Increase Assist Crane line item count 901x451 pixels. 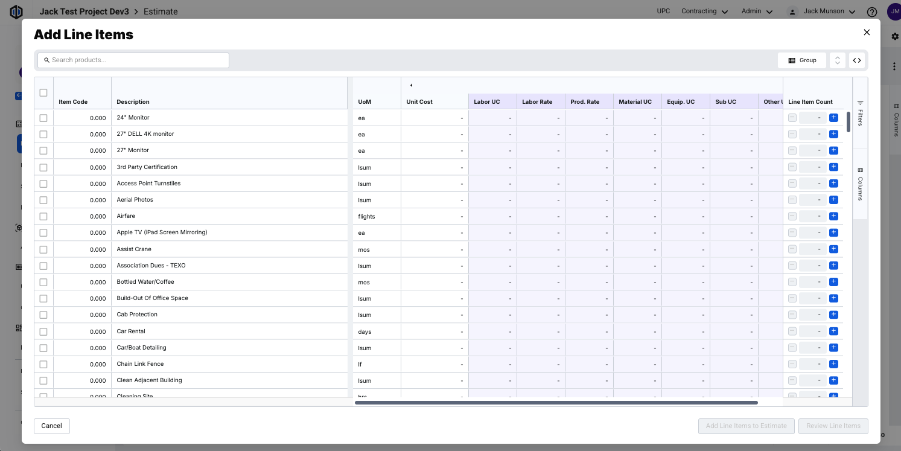coord(833,249)
